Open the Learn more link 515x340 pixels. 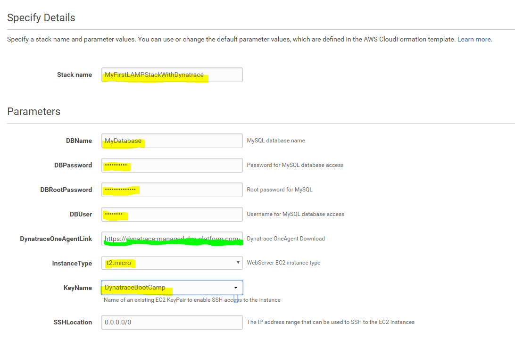click(x=474, y=40)
